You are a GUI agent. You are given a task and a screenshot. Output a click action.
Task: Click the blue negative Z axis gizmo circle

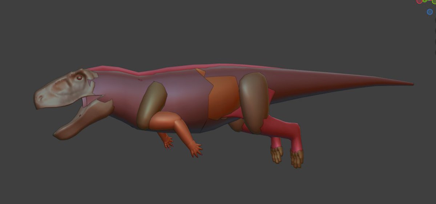pos(430,12)
